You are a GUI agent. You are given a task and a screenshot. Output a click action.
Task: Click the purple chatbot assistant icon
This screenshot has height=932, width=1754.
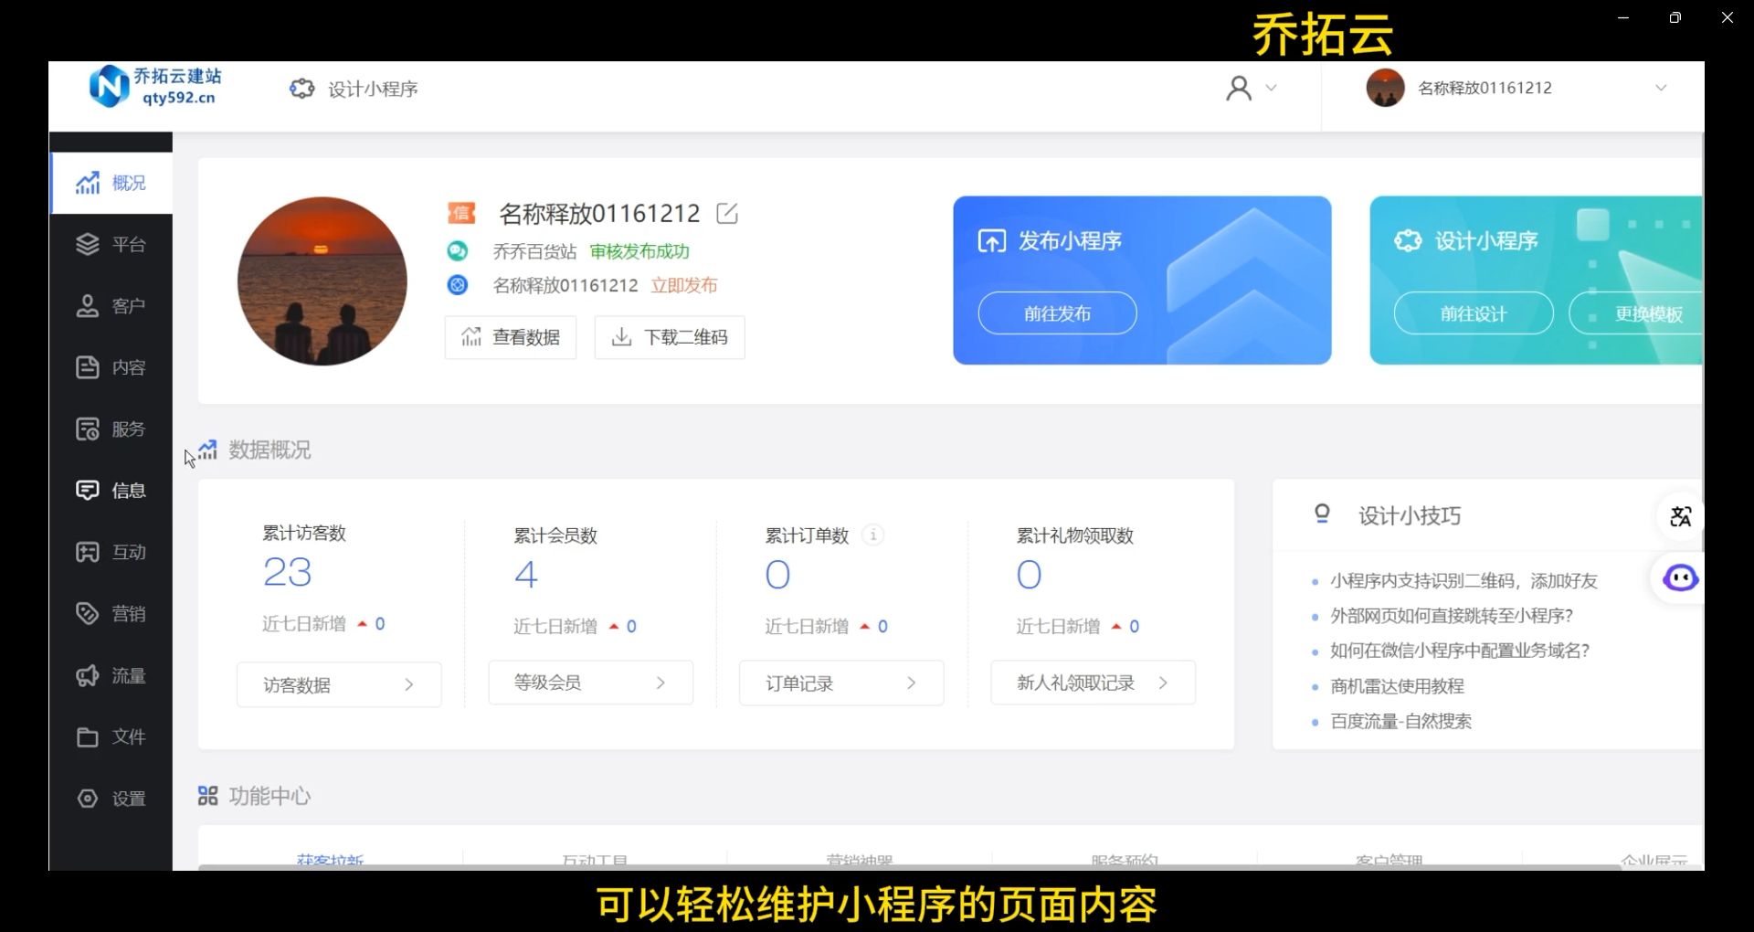(1680, 578)
